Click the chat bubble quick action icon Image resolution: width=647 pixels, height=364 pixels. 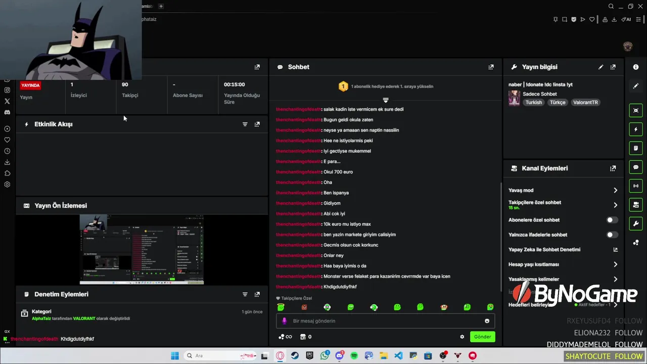pyautogui.click(x=636, y=167)
